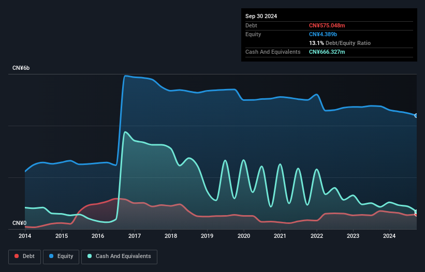Screen dimensions: 425x272
Task: Click the red Debt legend dot
Action: point(17,256)
